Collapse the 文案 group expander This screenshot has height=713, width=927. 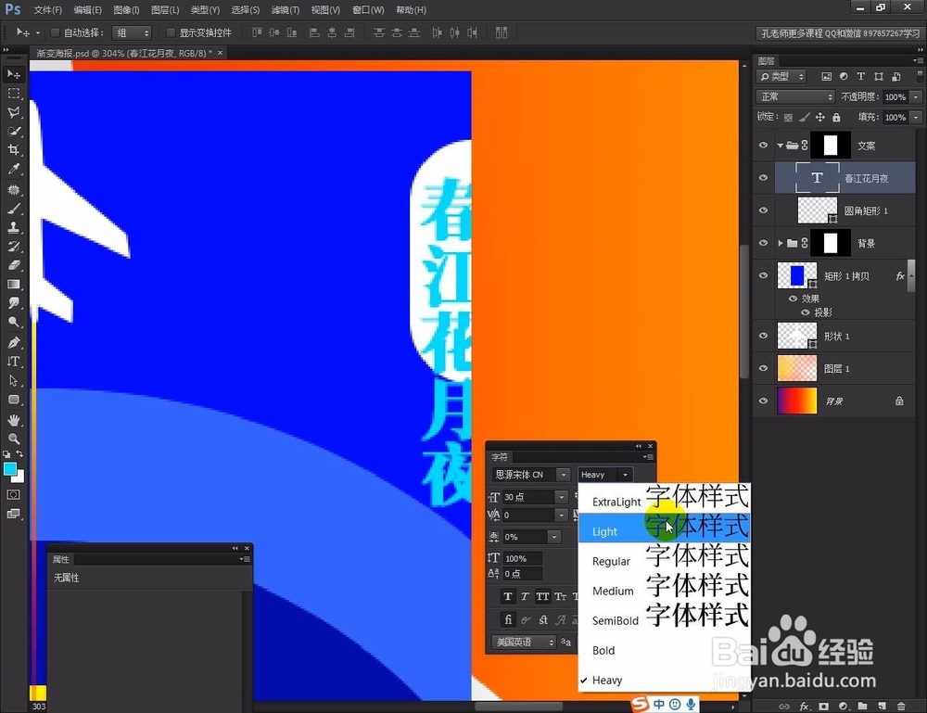pos(779,145)
